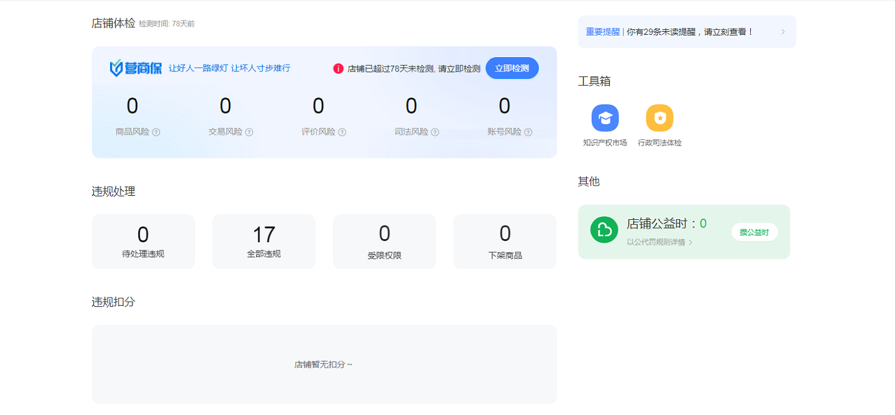Click 攒公益时 button
Screen dimensions: 895x415
pyautogui.click(x=754, y=232)
